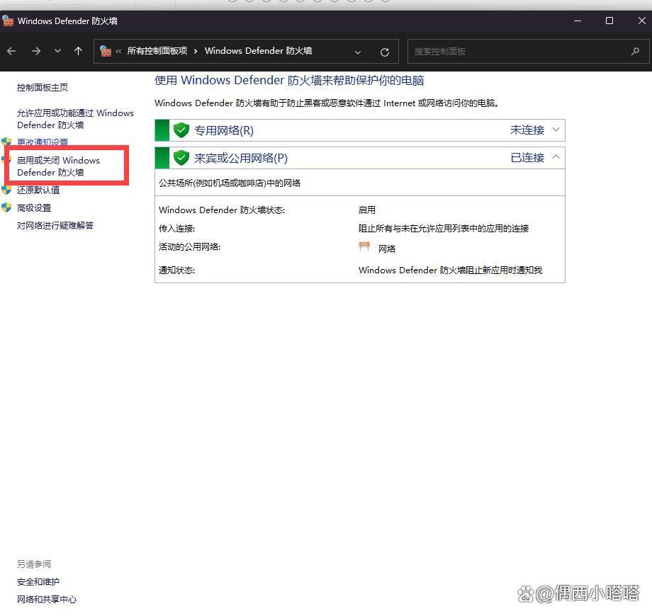The height and width of the screenshot is (616, 652).
Task: Click the 通知状态 label
Action: 176,270
